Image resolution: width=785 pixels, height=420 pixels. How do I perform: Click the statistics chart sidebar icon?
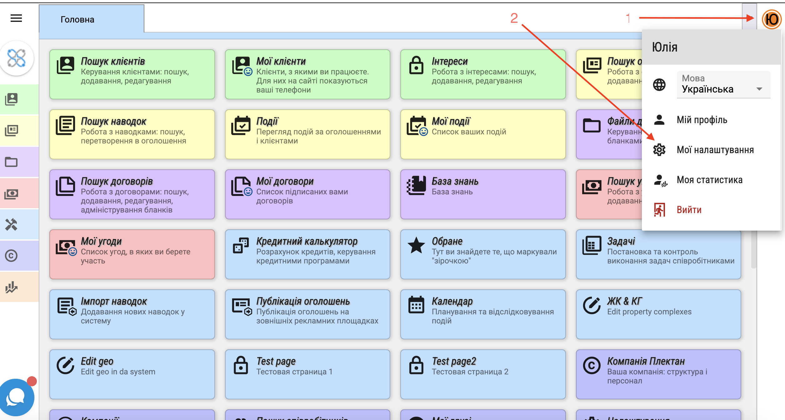[12, 287]
